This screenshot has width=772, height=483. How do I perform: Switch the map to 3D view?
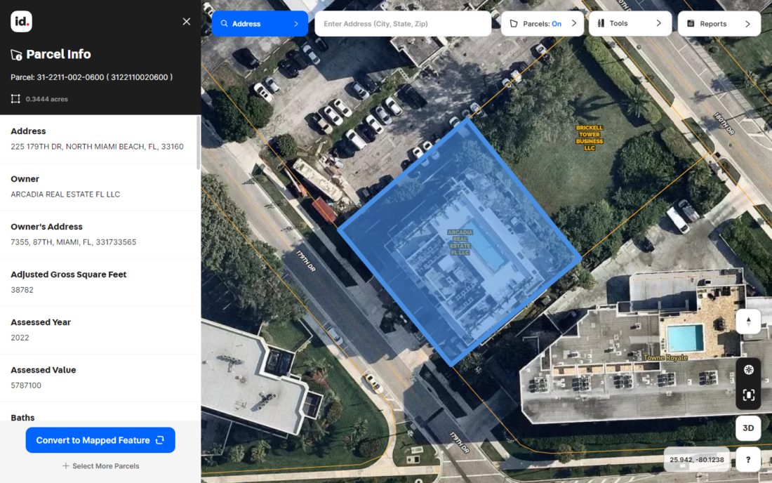click(748, 428)
